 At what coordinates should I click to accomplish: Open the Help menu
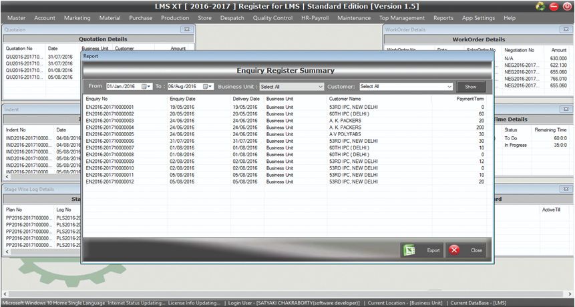pos(510,18)
